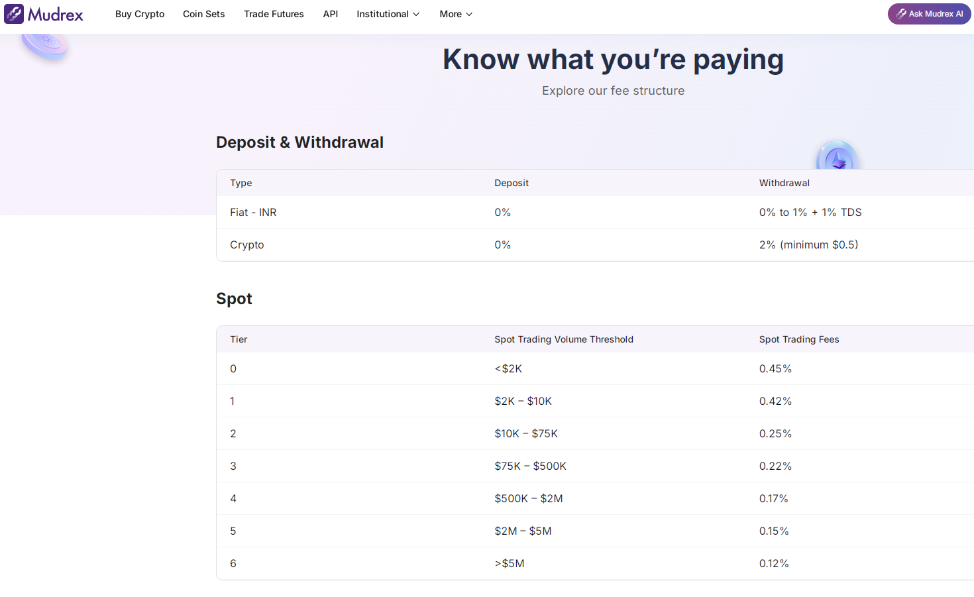Click the Tier 0 spot fee row
This screenshot has width=974, height=597.
(x=233, y=368)
